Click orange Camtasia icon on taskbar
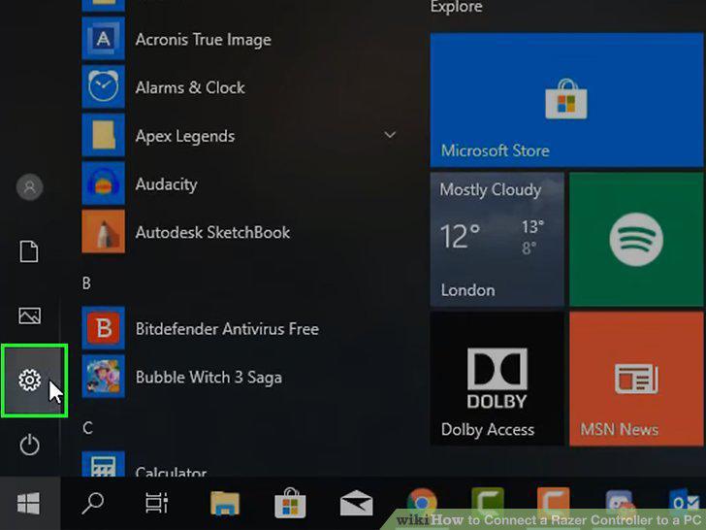This screenshot has width=706, height=530. pyautogui.click(x=554, y=503)
